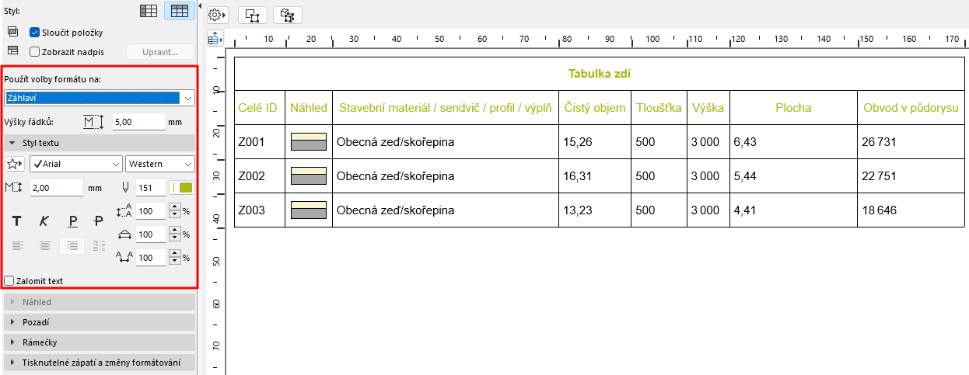The height and width of the screenshot is (375, 969).
Task: Open the Western script dropdown
Action: (x=160, y=164)
